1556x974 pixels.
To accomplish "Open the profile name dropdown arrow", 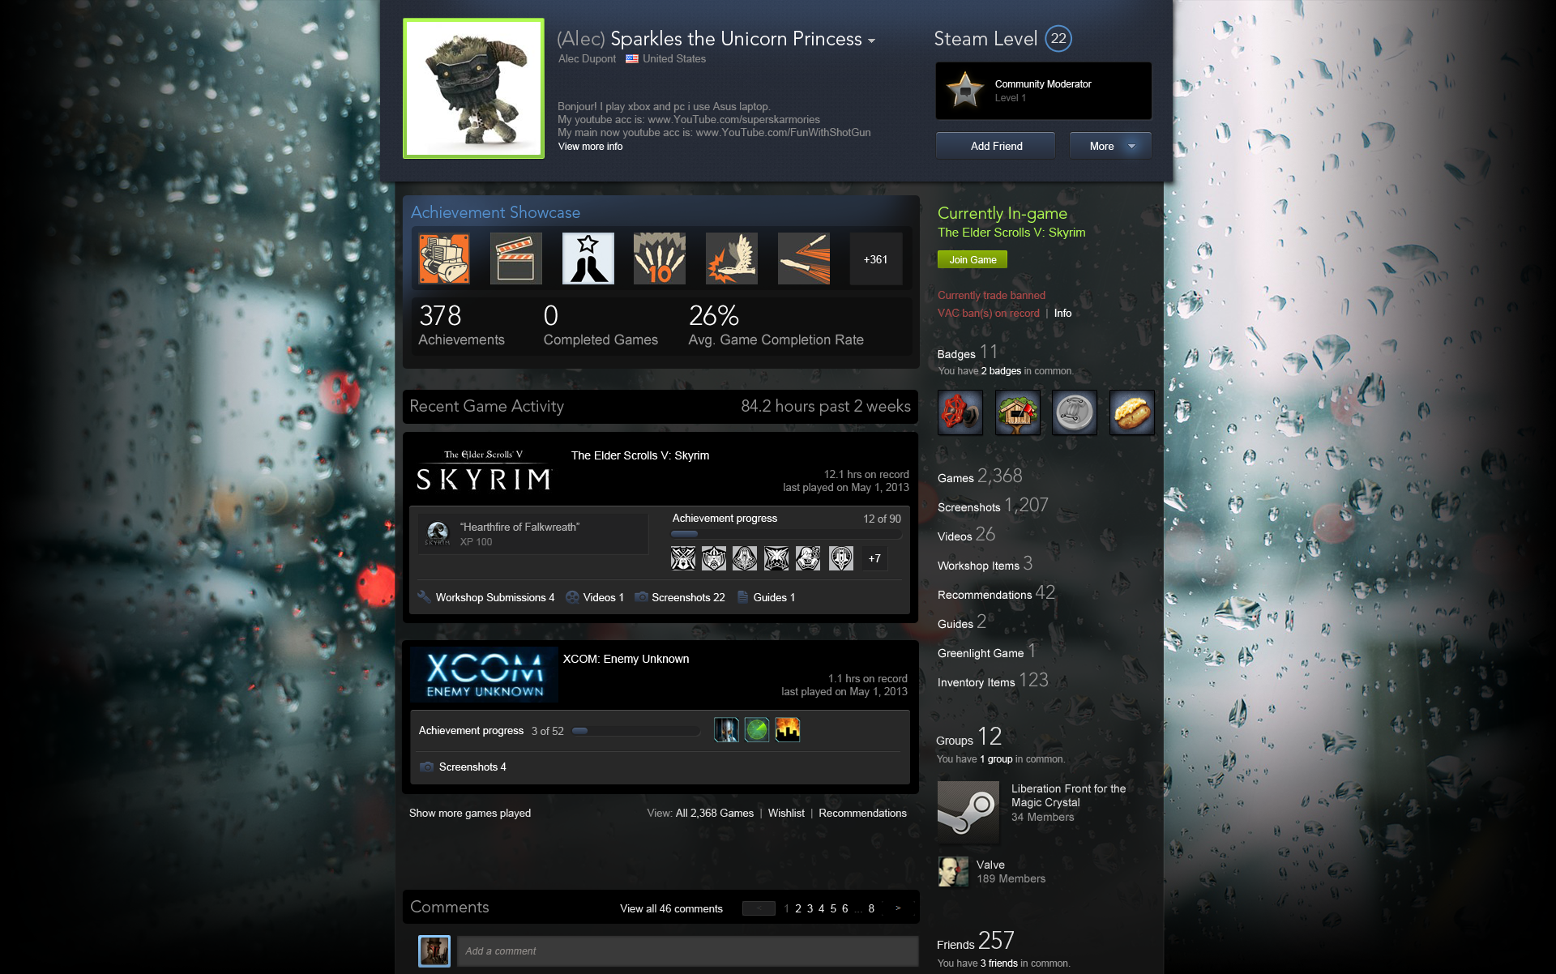I will [872, 41].
